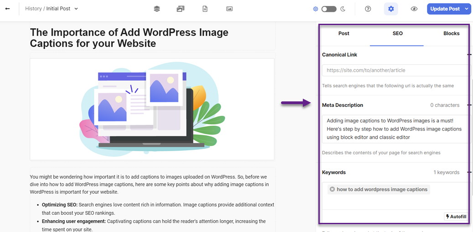Remove the 'how to add wordpress image captions' keyword
Screen dimensions: 473x232
point(332,190)
